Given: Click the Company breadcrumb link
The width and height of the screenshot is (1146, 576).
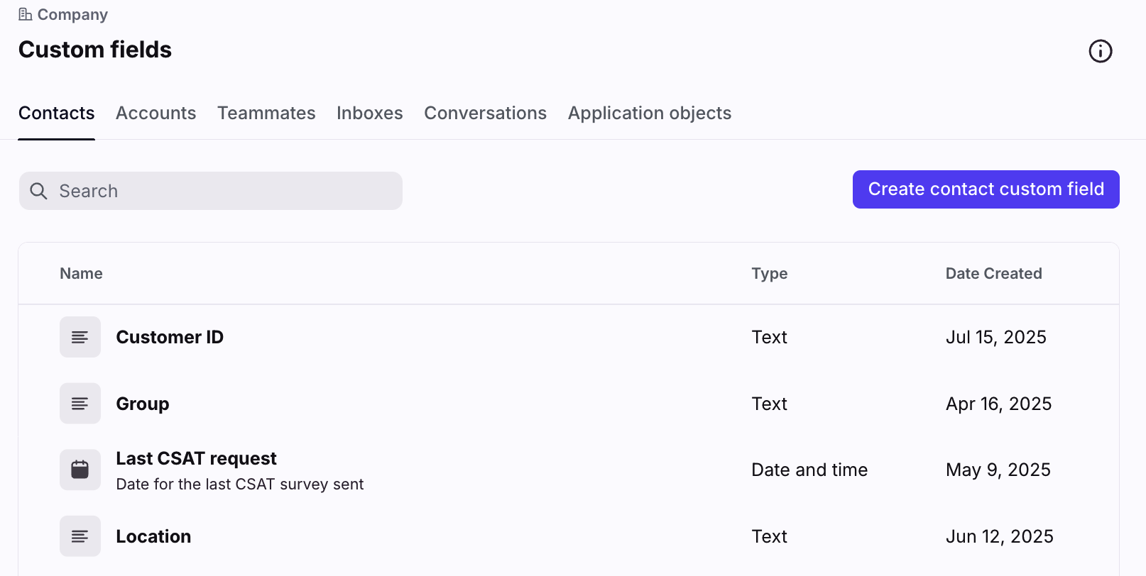Looking at the screenshot, I should pyautogui.click(x=72, y=15).
